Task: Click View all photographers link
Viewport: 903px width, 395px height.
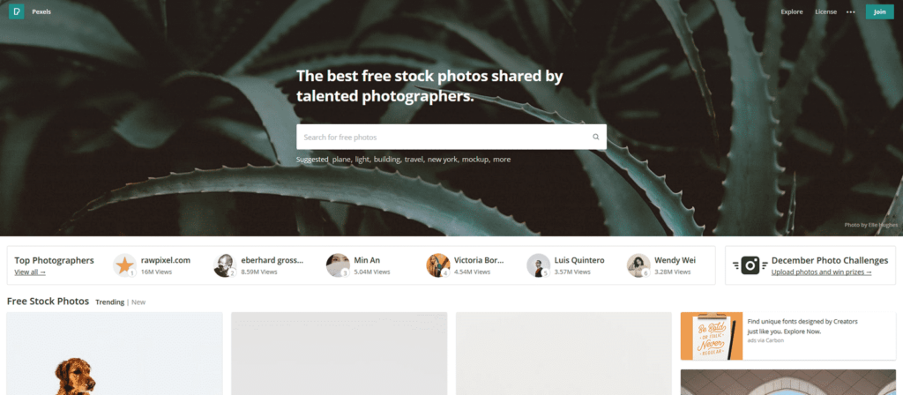Action: 30,272
